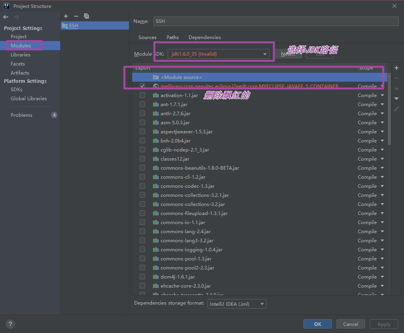Open scope dropdown for commons-beanutils-1.8.0-BETA.jar
Viewport: 404px width, 333px height.
click(382, 168)
